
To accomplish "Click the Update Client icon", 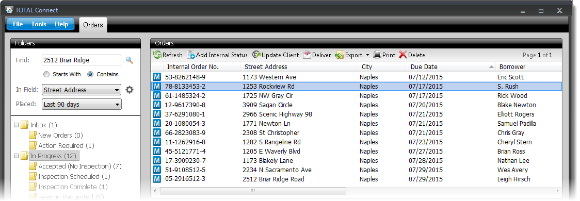I will [x=256, y=55].
